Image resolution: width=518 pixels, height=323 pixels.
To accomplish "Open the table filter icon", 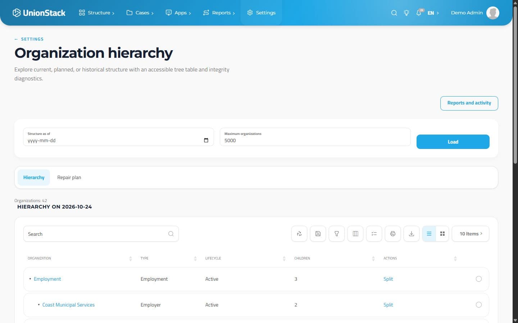I will pos(337,234).
